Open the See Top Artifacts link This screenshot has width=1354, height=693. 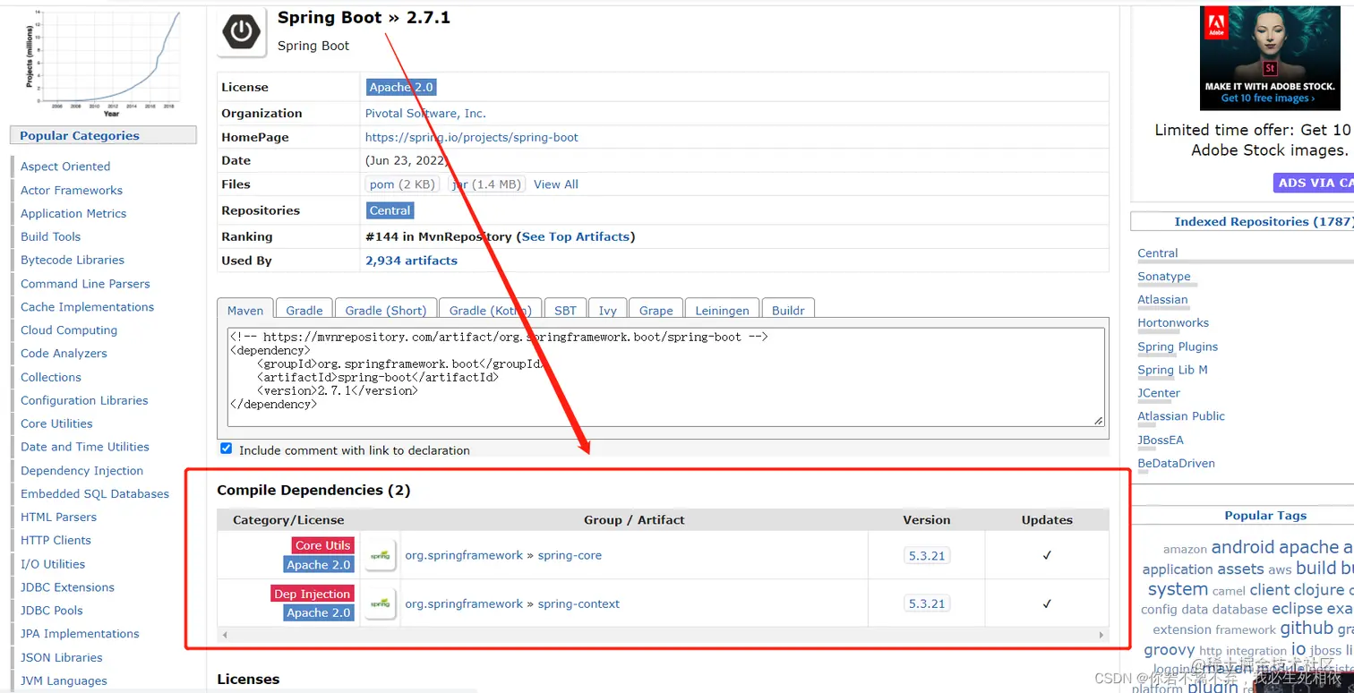pos(576,236)
